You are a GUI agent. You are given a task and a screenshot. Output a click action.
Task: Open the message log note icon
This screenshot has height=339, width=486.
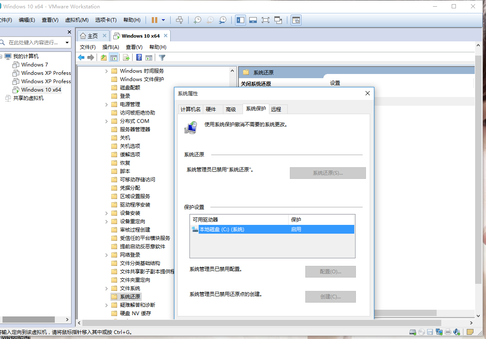(x=470, y=332)
